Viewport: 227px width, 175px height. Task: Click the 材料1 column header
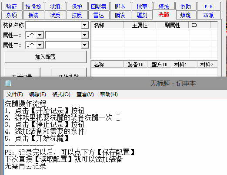tap(184, 65)
